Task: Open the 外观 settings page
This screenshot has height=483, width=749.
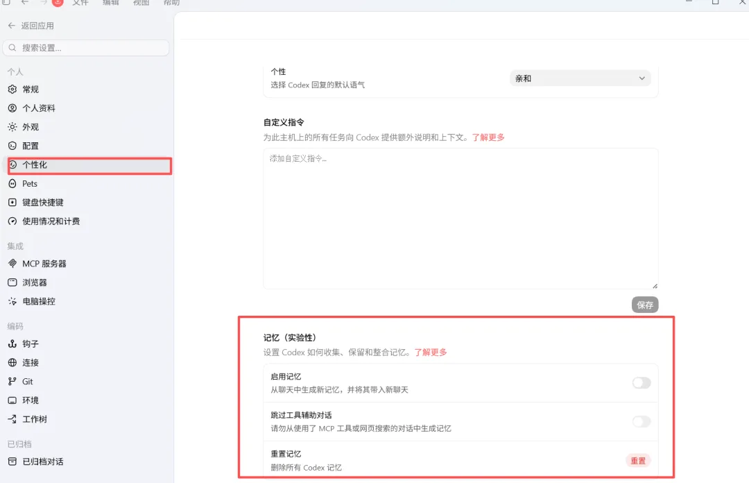Action: tap(87, 127)
